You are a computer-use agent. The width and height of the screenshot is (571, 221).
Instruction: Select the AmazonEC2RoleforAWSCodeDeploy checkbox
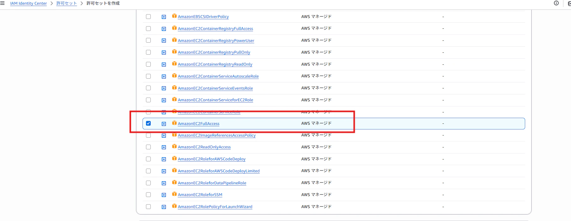click(x=148, y=159)
